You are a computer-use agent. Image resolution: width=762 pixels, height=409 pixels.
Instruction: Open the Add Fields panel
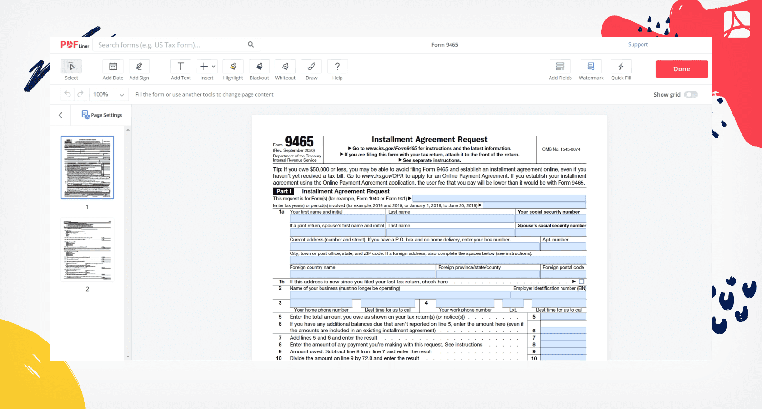click(560, 70)
